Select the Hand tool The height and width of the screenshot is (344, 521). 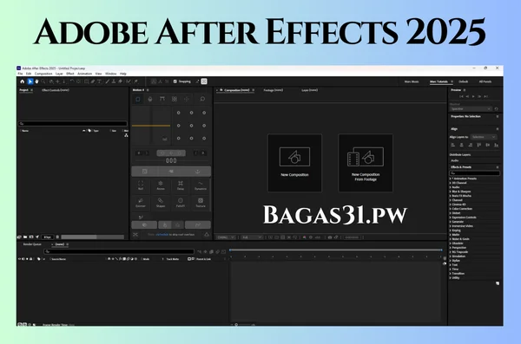[36, 81]
